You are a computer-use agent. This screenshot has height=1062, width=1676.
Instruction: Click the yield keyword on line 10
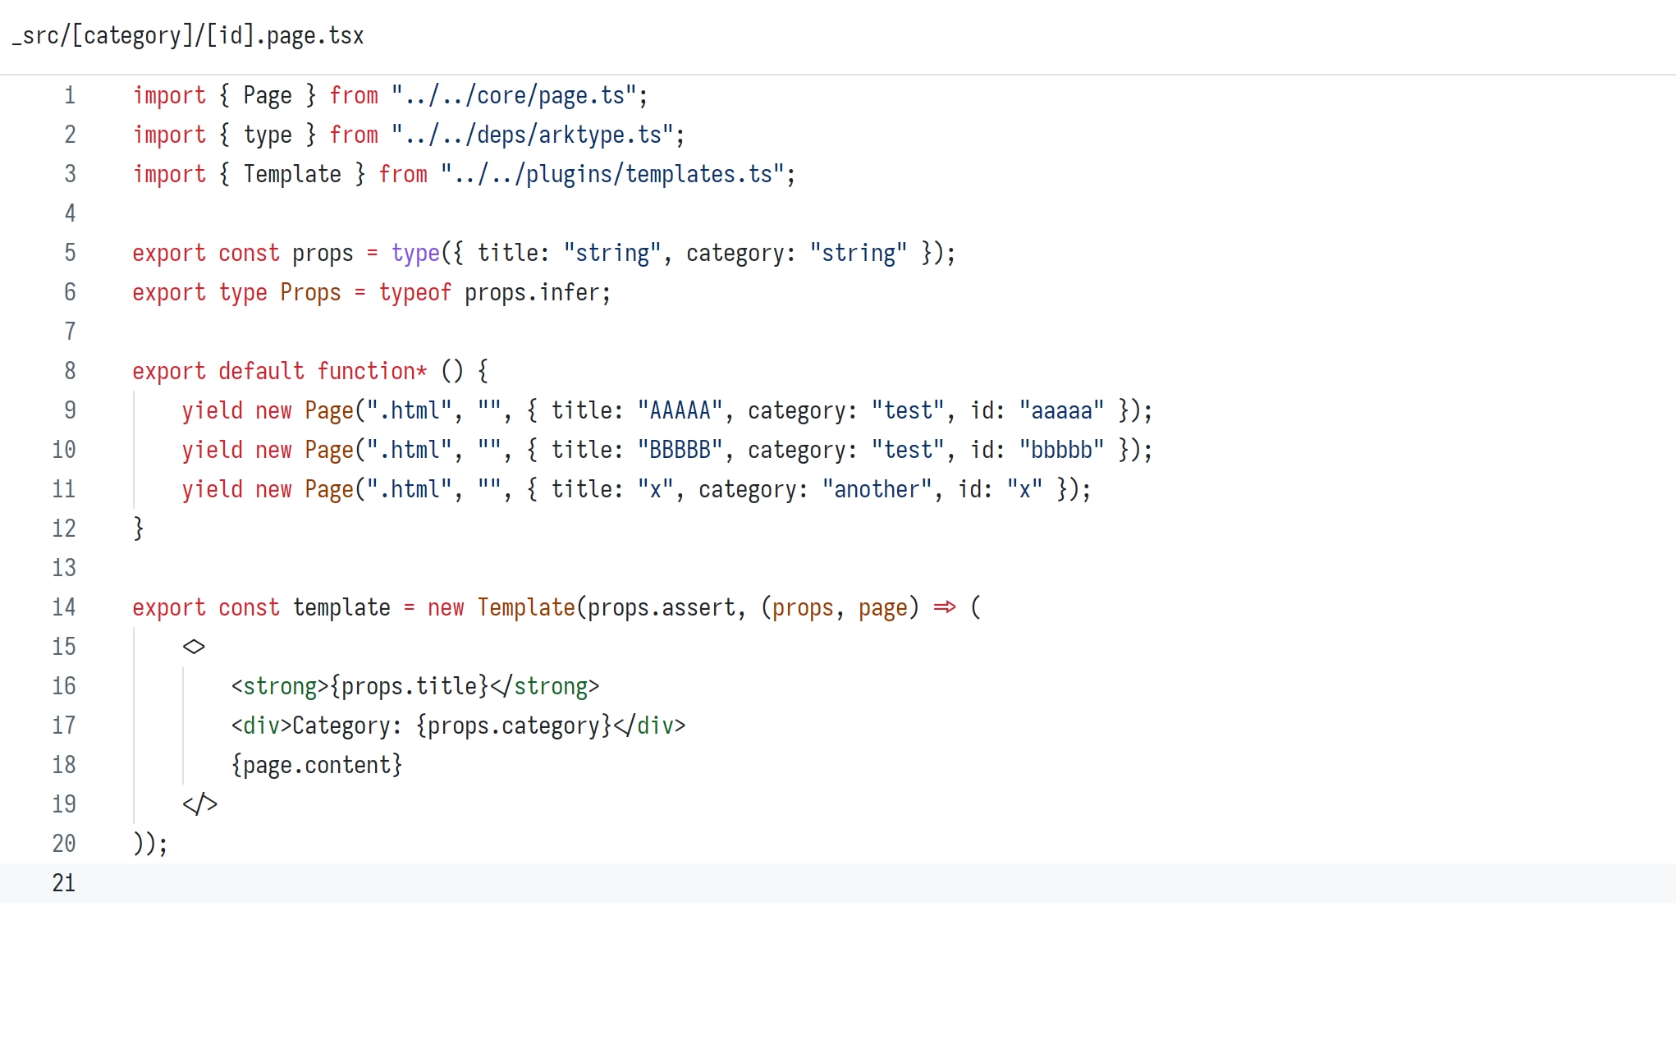coord(213,451)
